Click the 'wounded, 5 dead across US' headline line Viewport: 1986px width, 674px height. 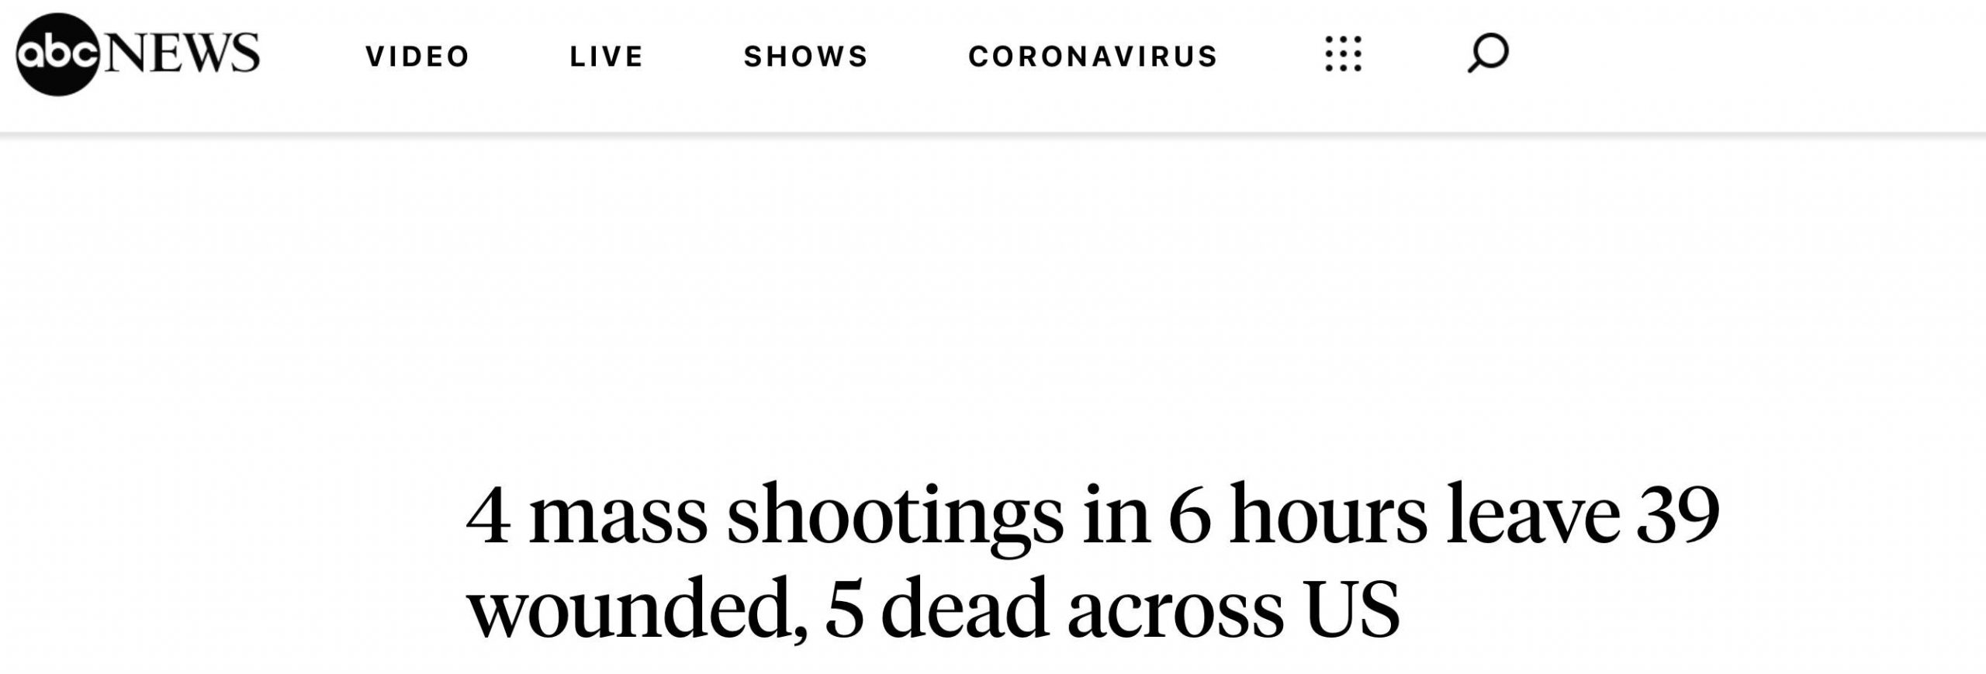point(933,607)
